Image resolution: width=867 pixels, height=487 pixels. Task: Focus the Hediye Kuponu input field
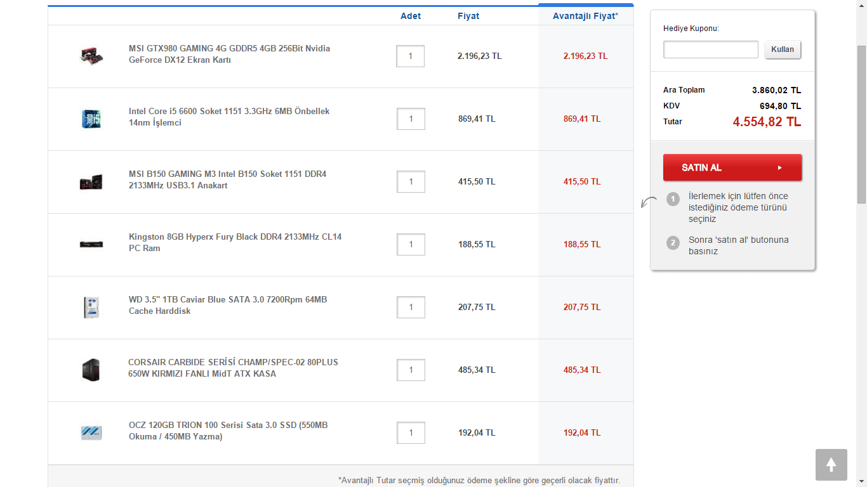click(711, 49)
